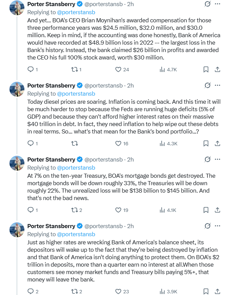The height and width of the screenshot is (295, 234).
Task: Bookmark the diesel prices inflation tweet
Action: [x=206, y=144]
